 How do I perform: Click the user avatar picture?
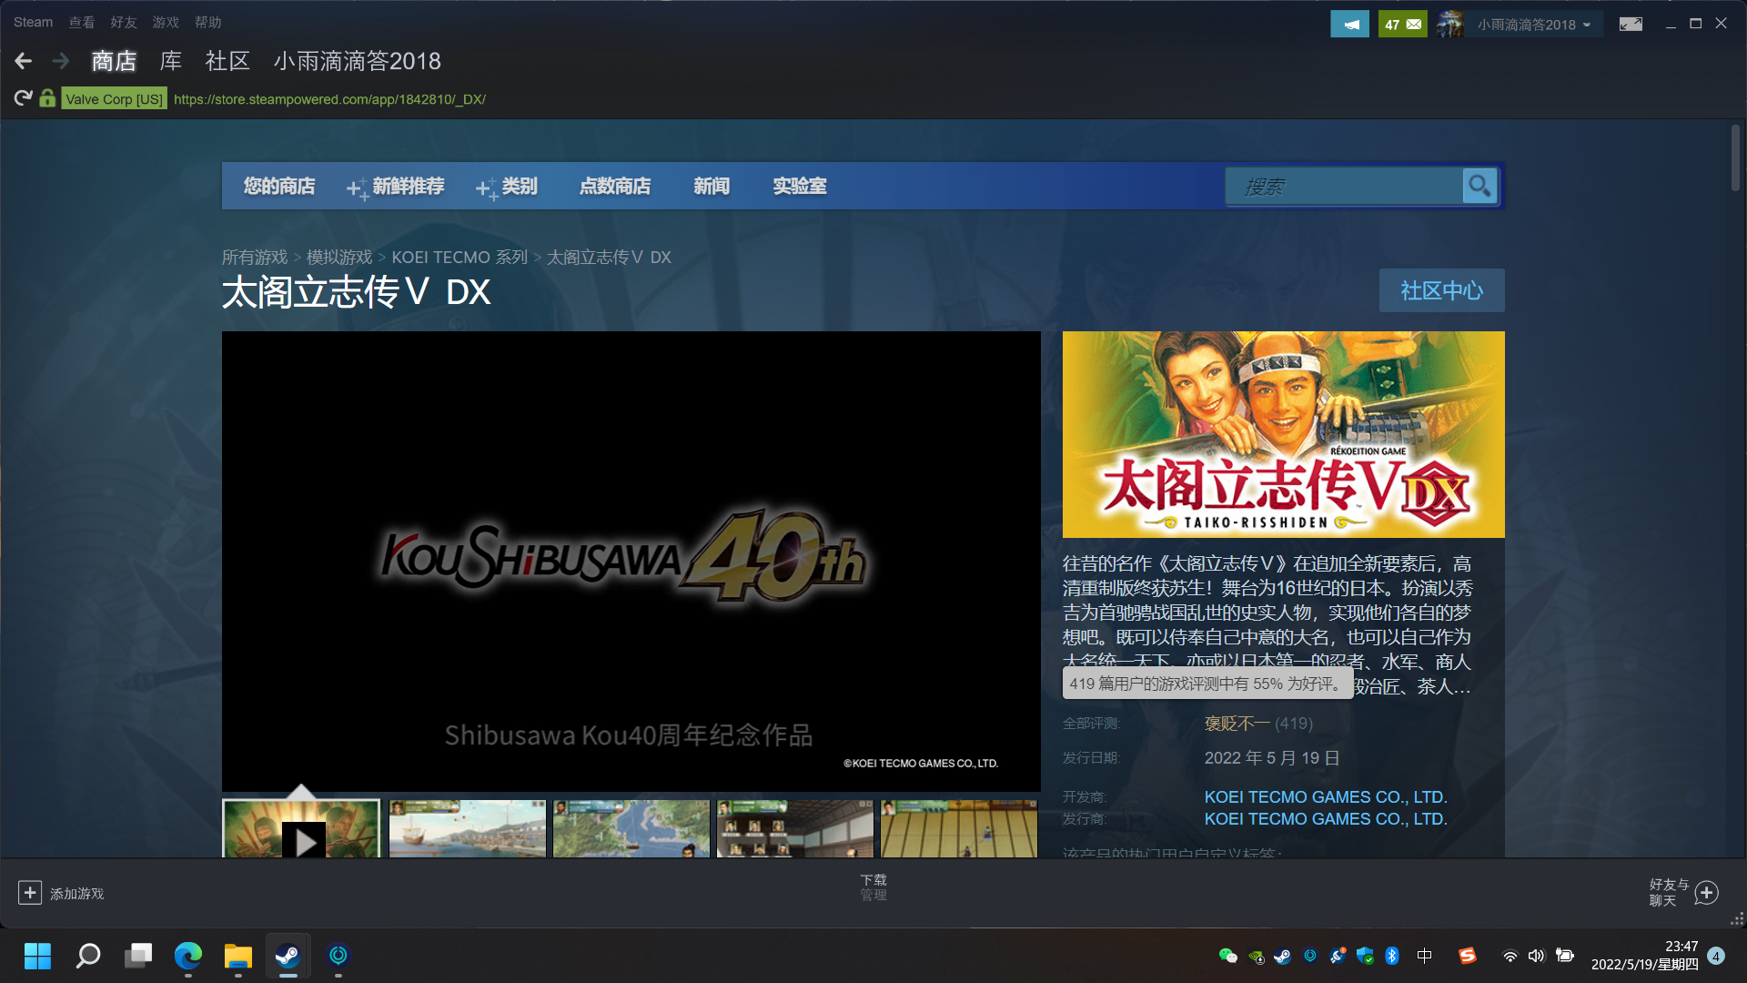pyautogui.click(x=1449, y=25)
